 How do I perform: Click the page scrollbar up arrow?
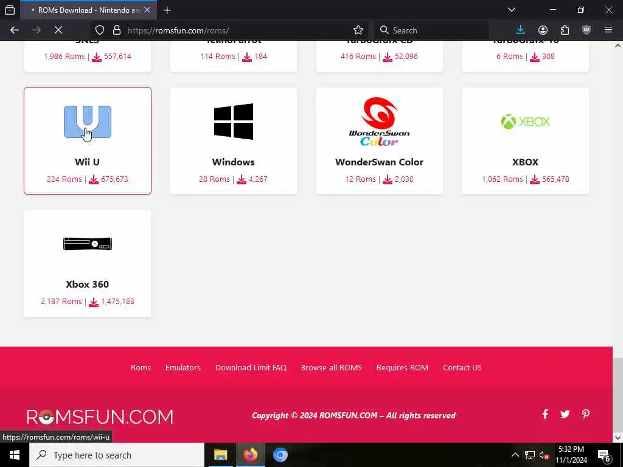click(x=618, y=46)
